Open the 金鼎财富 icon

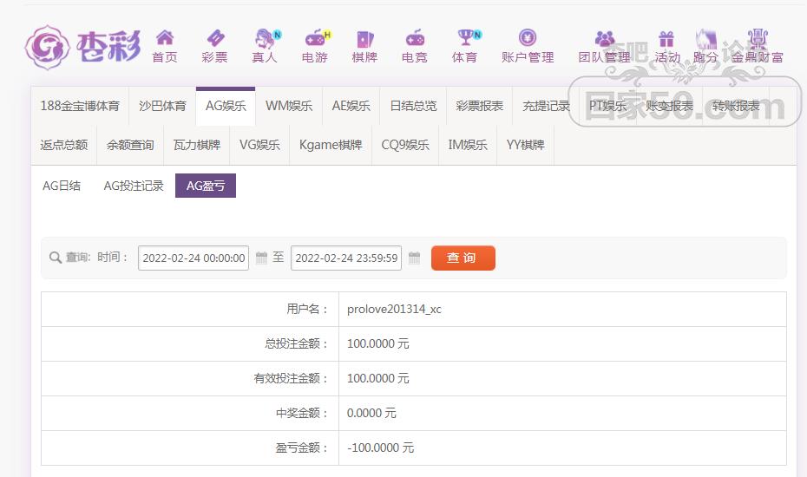[758, 38]
